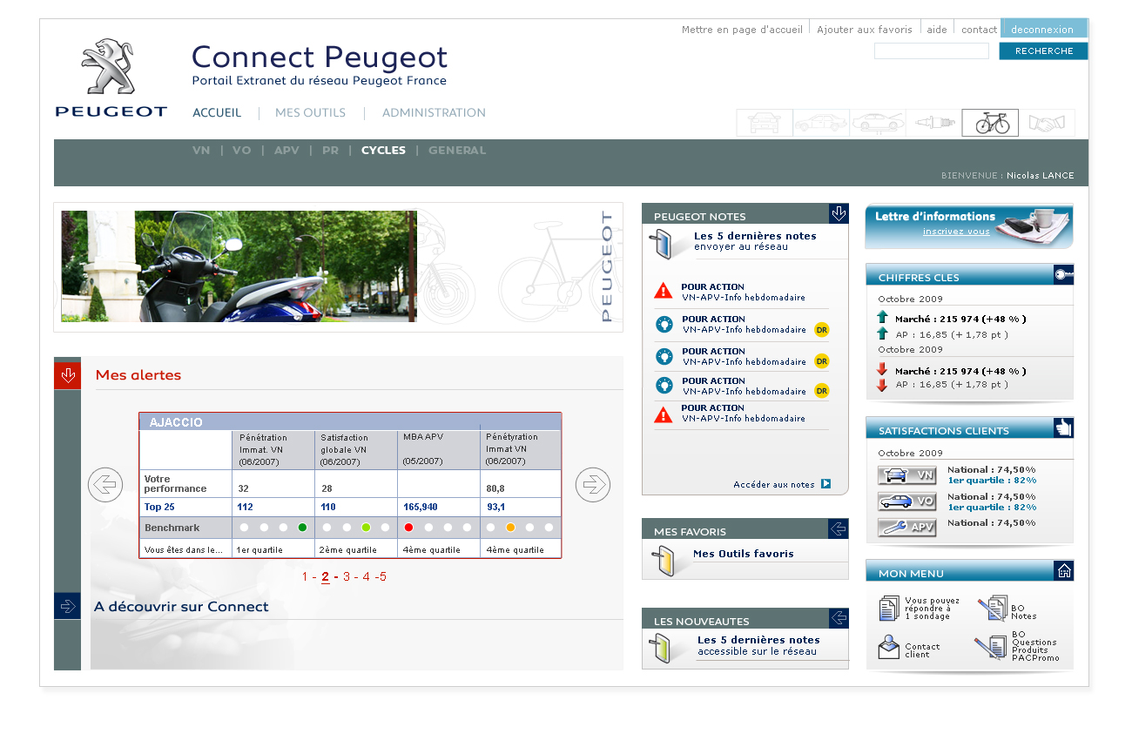The height and width of the screenshot is (747, 1132).
Task: Click inscrivez vous newsletter link
Action: point(956,232)
